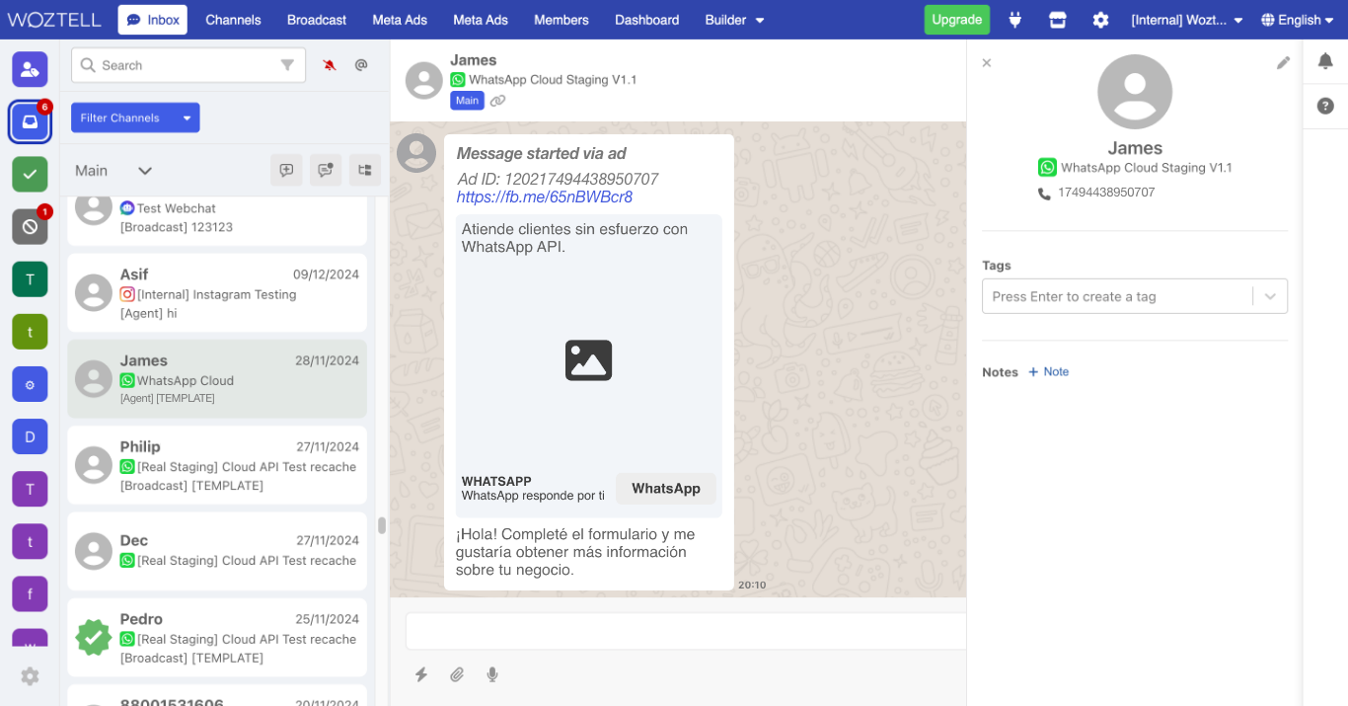This screenshot has height=706, width=1348.
Task: Open the gray settings gear in sidebar bottom
Action: [30, 676]
